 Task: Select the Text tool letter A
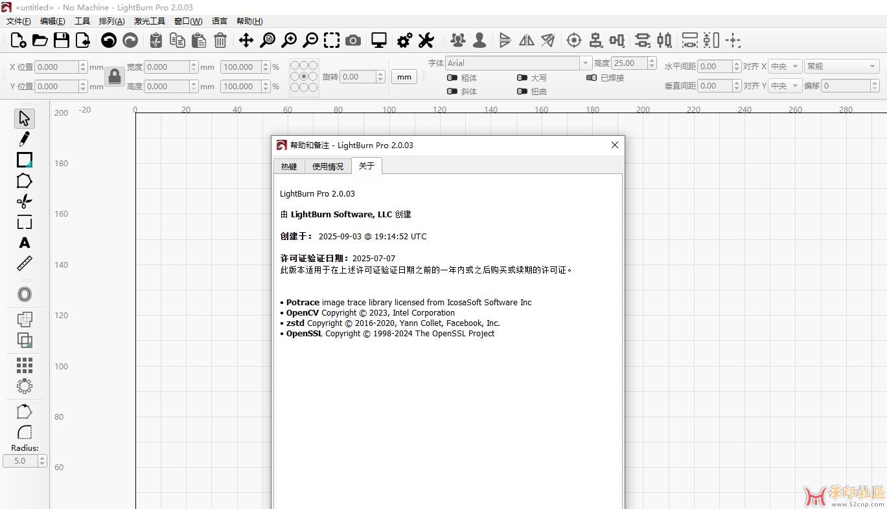tap(25, 243)
